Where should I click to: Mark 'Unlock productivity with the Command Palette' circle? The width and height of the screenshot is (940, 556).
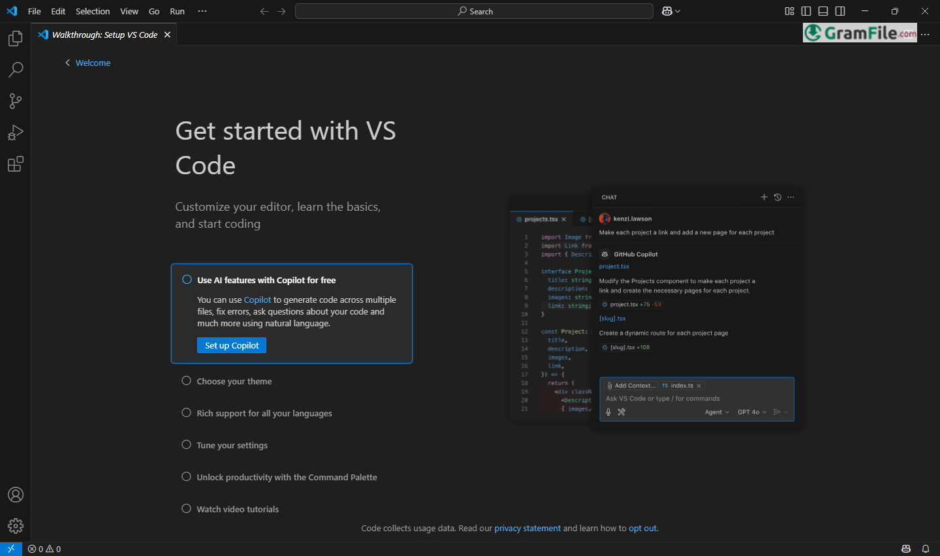[x=186, y=476]
